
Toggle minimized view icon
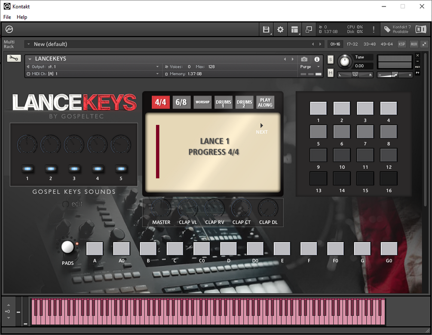click(309, 30)
